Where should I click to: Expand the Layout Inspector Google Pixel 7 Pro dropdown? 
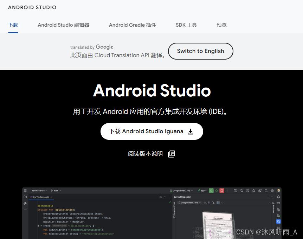pyautogui.click(x=190, y=203)
